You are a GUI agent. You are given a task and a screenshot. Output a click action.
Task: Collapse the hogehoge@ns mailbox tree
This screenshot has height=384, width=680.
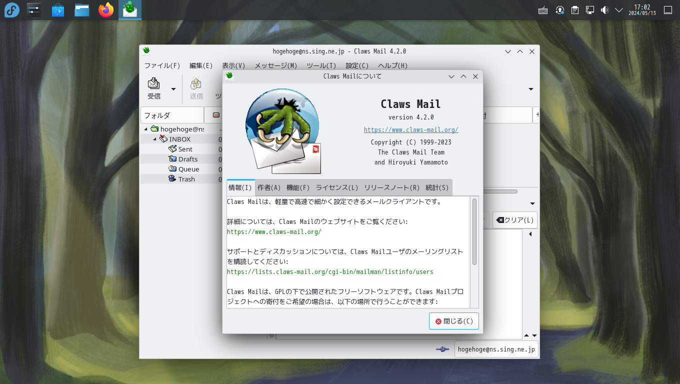pyautogui.click(x=146, y=129)
